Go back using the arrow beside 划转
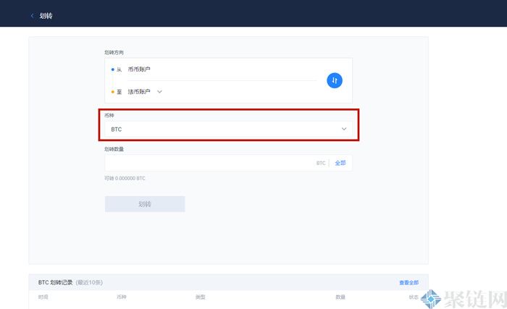This screenshot has width=507, height=309. 32,15
